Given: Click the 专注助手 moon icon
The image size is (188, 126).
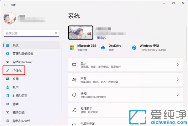Looking at the screenshot, I should pos(74,110).
